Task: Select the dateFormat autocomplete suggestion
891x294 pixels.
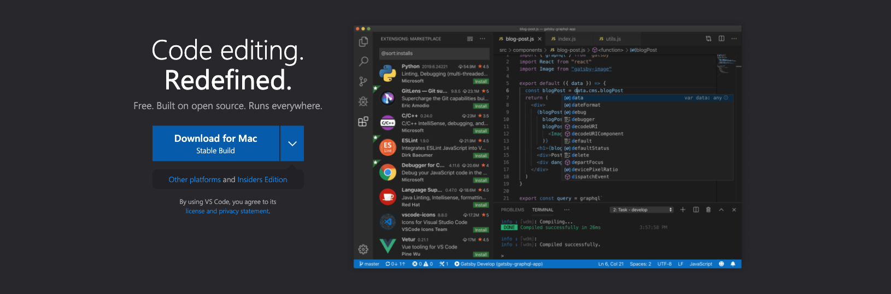Action: click(648, 105)
